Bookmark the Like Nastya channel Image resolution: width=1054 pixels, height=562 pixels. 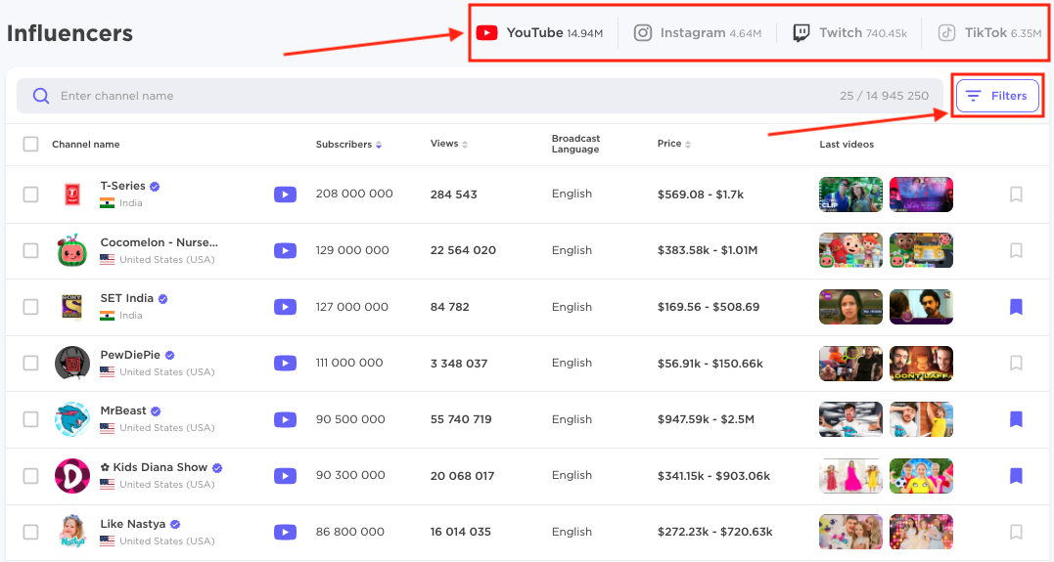1017,533
